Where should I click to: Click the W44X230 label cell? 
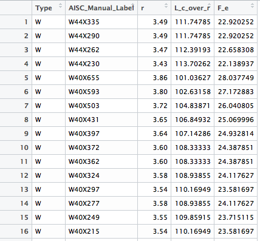[x=101, y=64]
